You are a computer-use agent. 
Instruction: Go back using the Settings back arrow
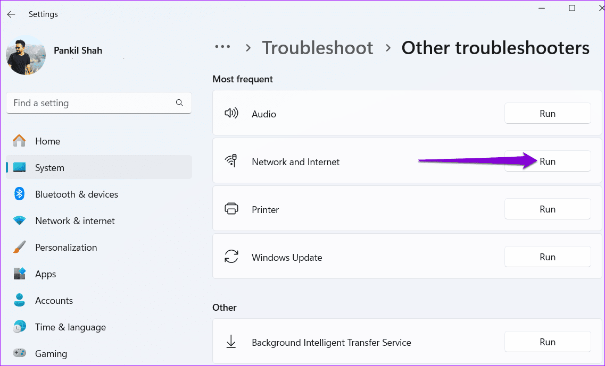[x=11, y=14]
